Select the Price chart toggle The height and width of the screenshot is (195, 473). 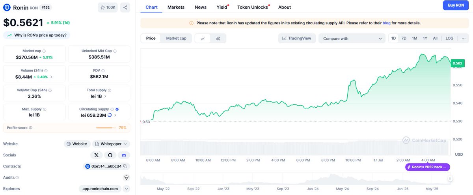click(x=151, y=38)
